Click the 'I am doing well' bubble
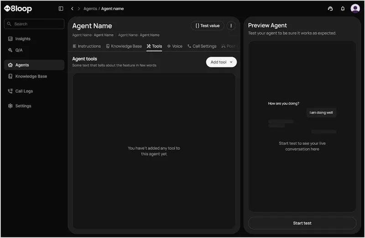Image resolution: width=365 pixels, height=238 pixels. tap(321, 112)
